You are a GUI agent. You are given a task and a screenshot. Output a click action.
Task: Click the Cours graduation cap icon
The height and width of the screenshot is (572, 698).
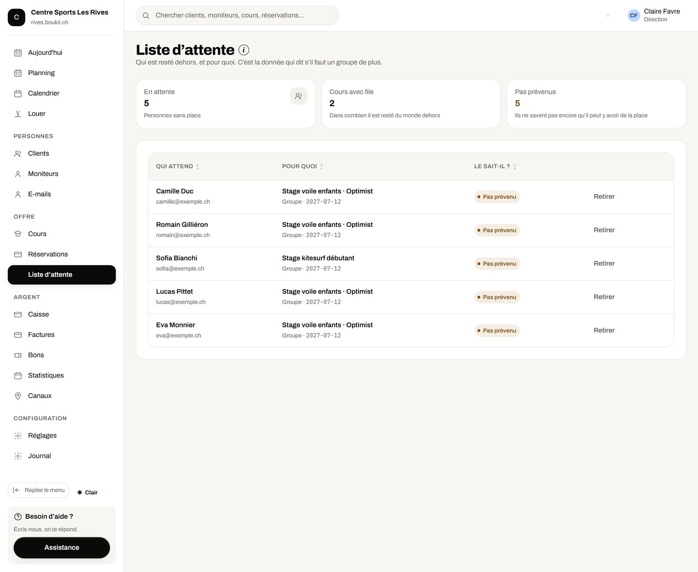click(x=18, y=234)
